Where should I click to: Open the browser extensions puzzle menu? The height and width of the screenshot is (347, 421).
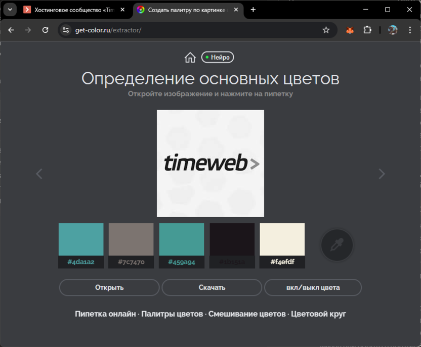click(367, 30)
